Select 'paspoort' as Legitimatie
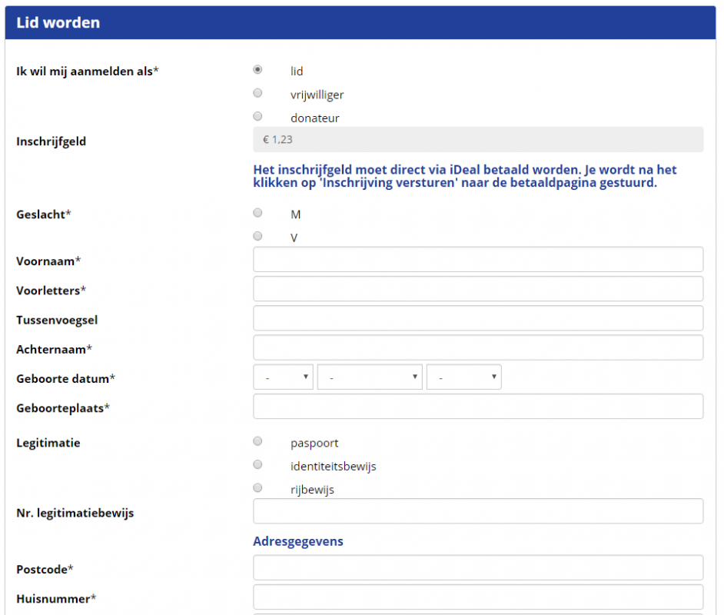Viewport: 724px width, 615px height. pos(257,441)
